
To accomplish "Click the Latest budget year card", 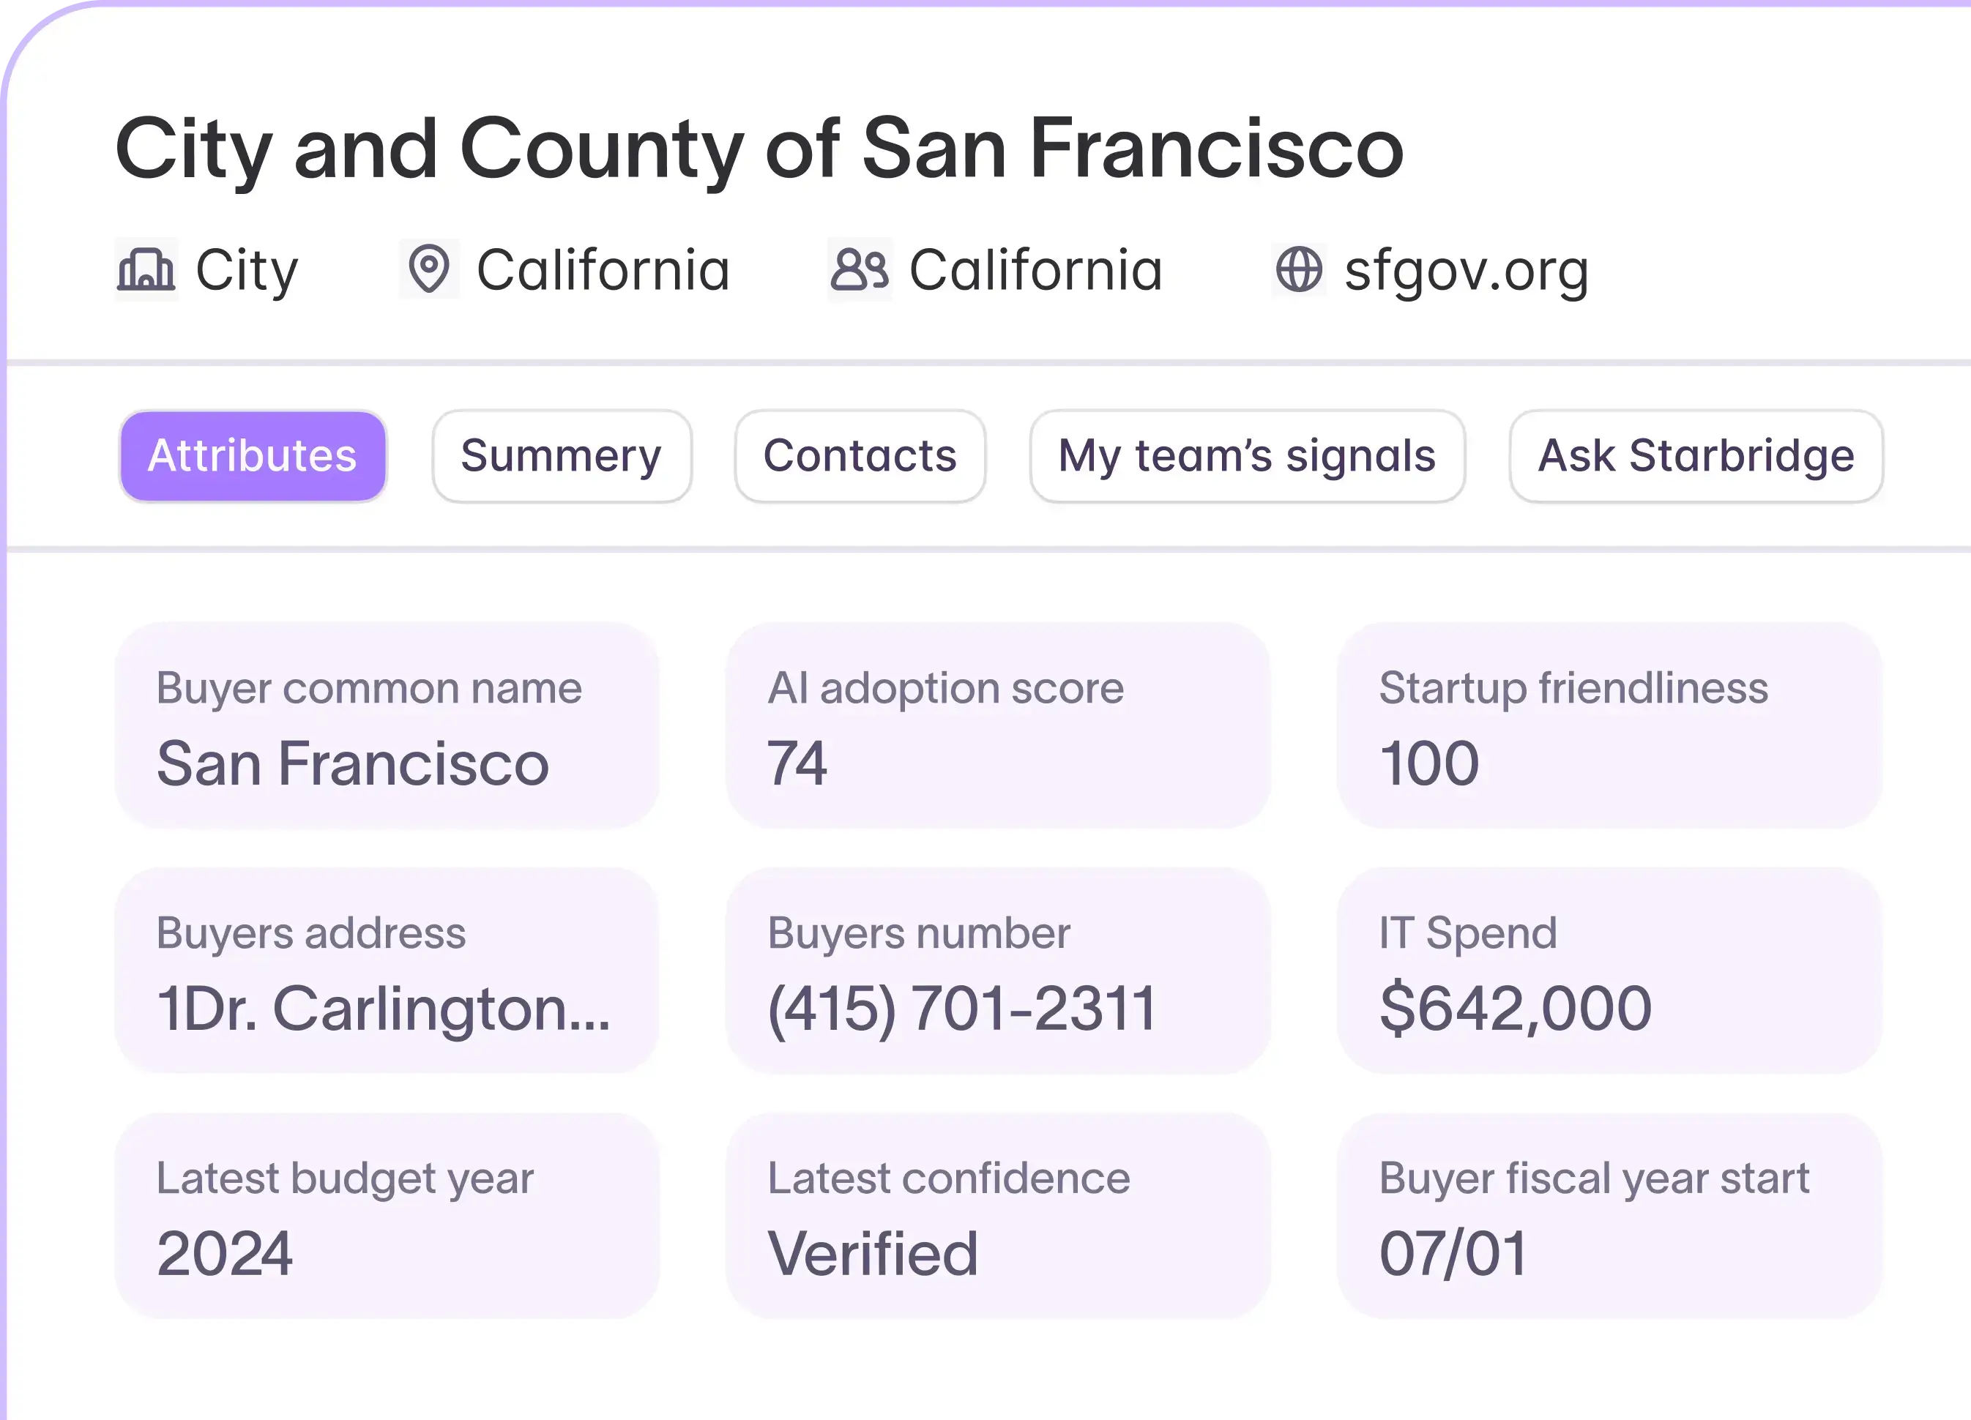I will click(387, 1216).
